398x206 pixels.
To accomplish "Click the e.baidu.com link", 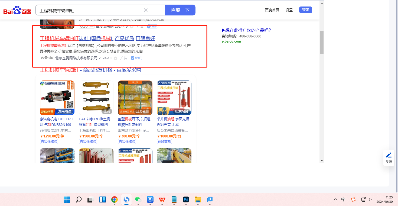I will (231, 41).
